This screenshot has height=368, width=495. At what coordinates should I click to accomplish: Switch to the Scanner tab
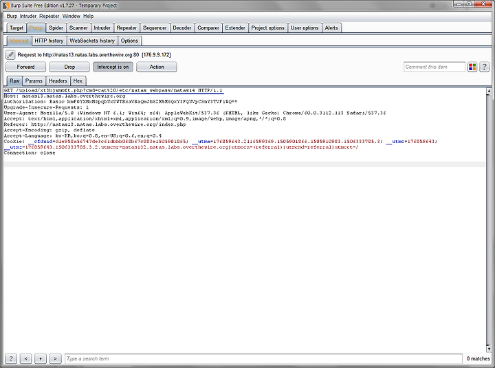tap(78, 28)
